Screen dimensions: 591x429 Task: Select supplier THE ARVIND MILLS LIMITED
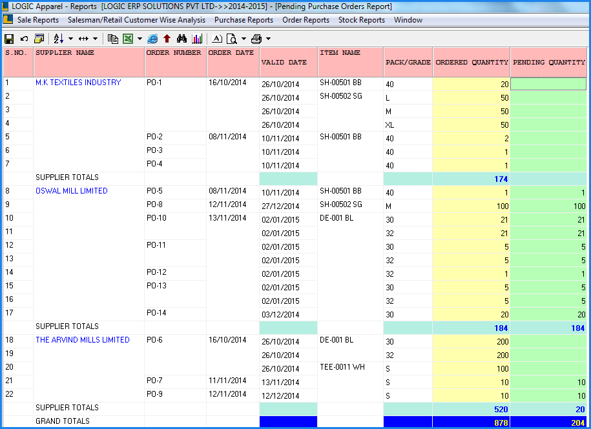click(x=83, y=340)
